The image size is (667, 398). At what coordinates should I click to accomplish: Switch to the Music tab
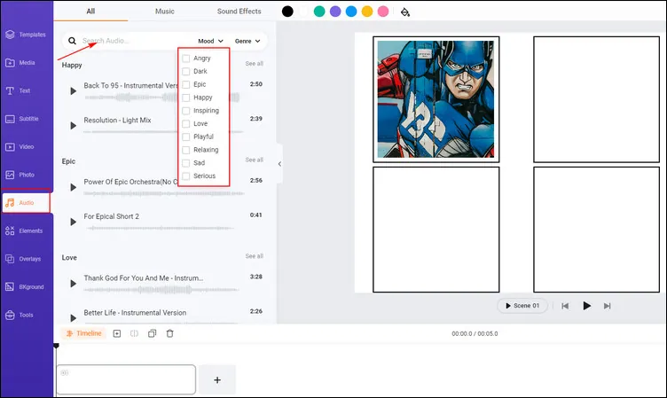[x=165, y=11]
